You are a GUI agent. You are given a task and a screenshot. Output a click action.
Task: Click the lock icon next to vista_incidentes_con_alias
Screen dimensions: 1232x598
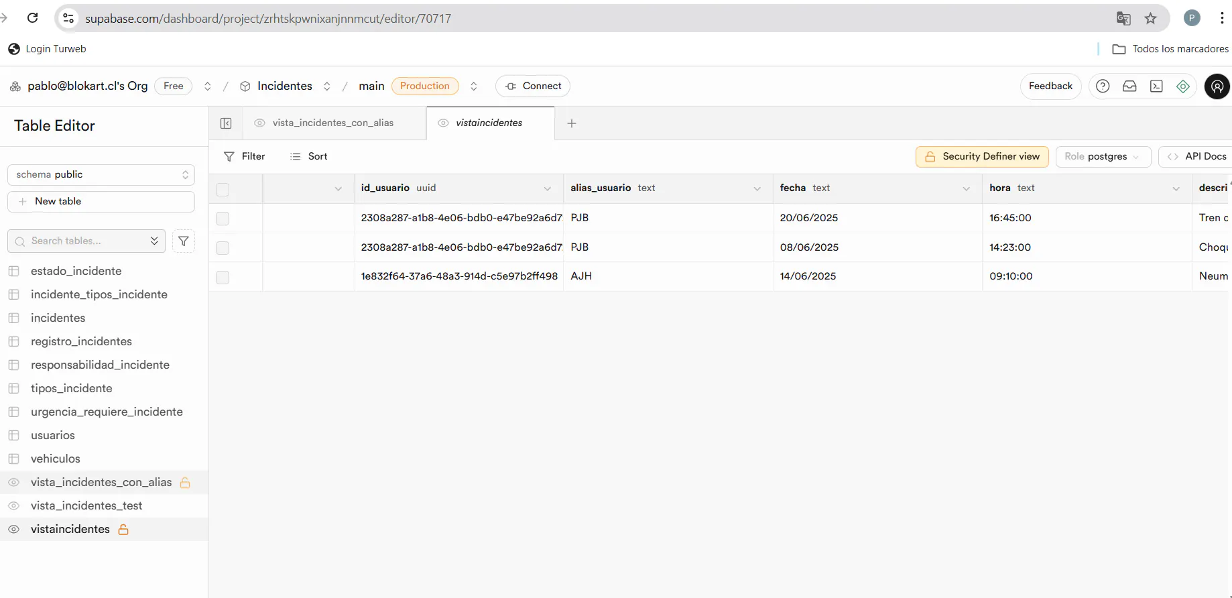pos(185,483)
